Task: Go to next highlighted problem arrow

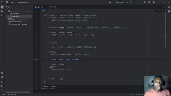Action: pyautogui.click(x=165, y=11)
